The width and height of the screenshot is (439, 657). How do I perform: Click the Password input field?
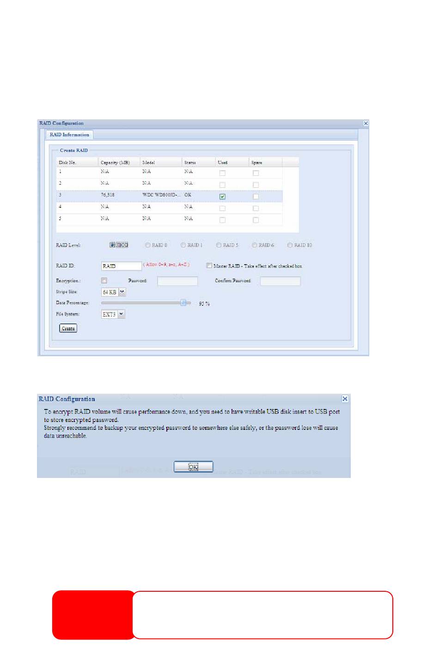tap(177, 281)
